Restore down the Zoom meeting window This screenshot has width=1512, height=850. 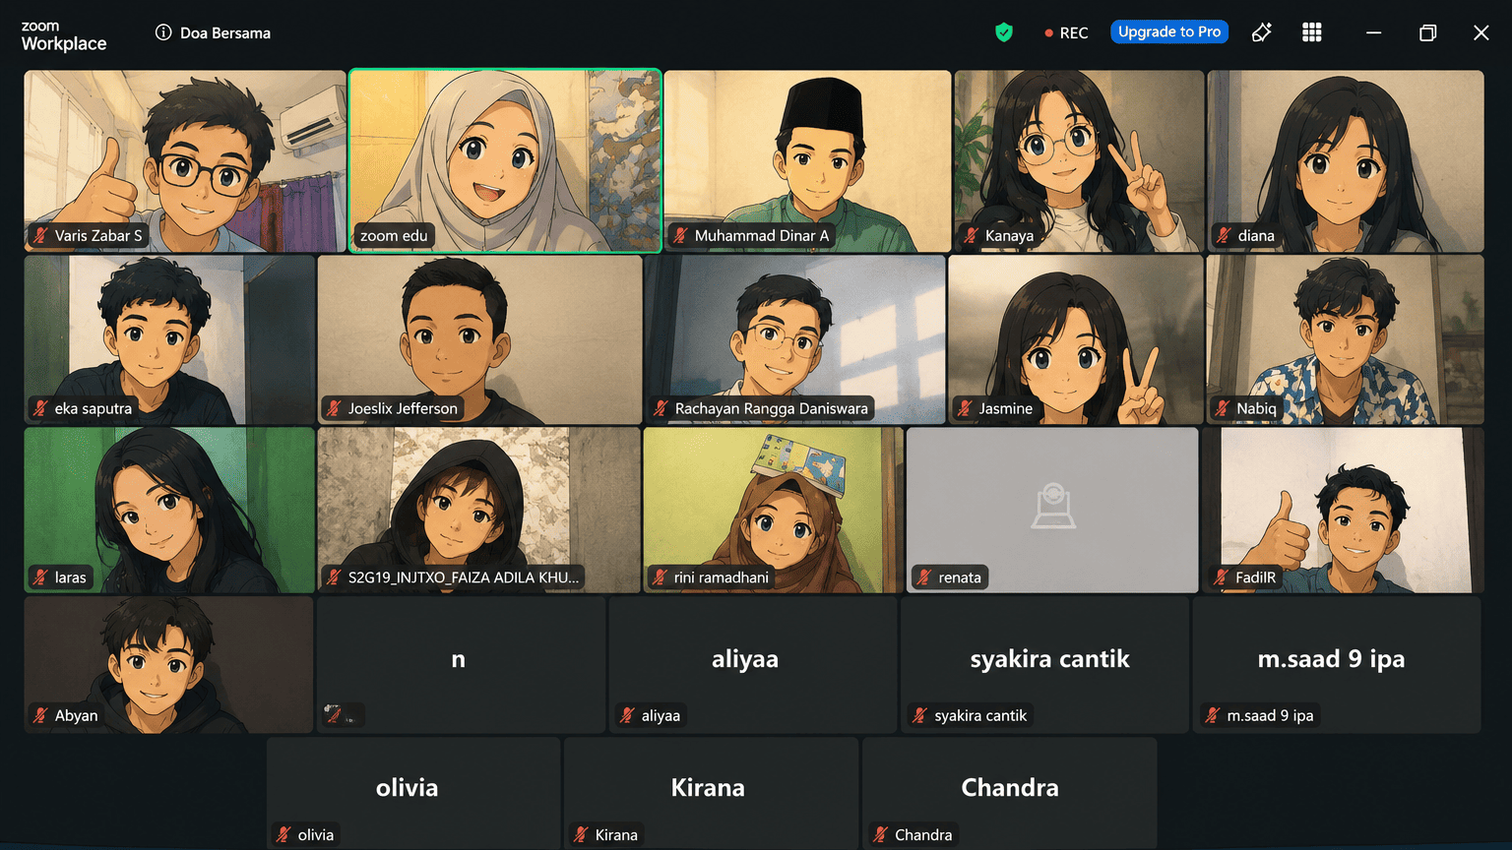1427,32
